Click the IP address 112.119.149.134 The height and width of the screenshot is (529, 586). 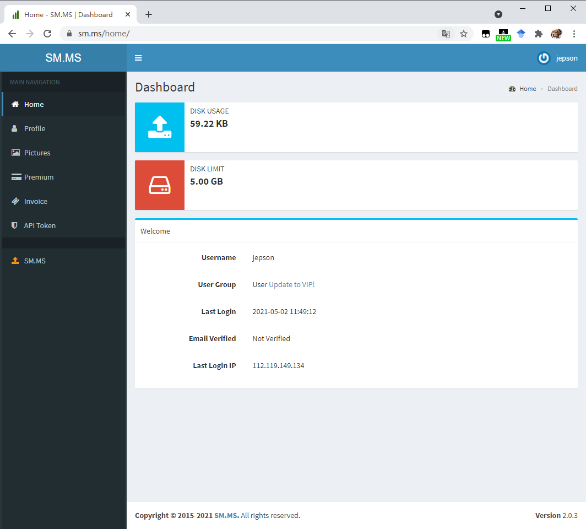tap(279, 366)
